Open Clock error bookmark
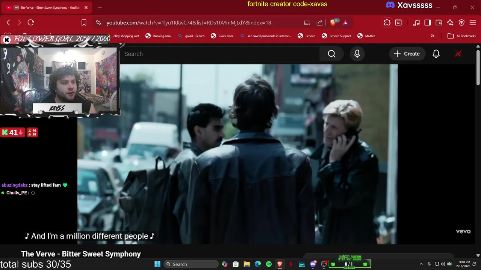 point(222,36)
